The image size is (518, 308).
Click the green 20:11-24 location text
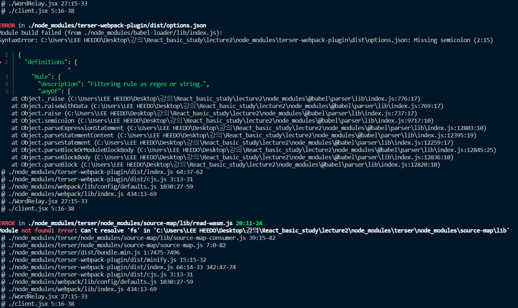[x=249, y=223]
